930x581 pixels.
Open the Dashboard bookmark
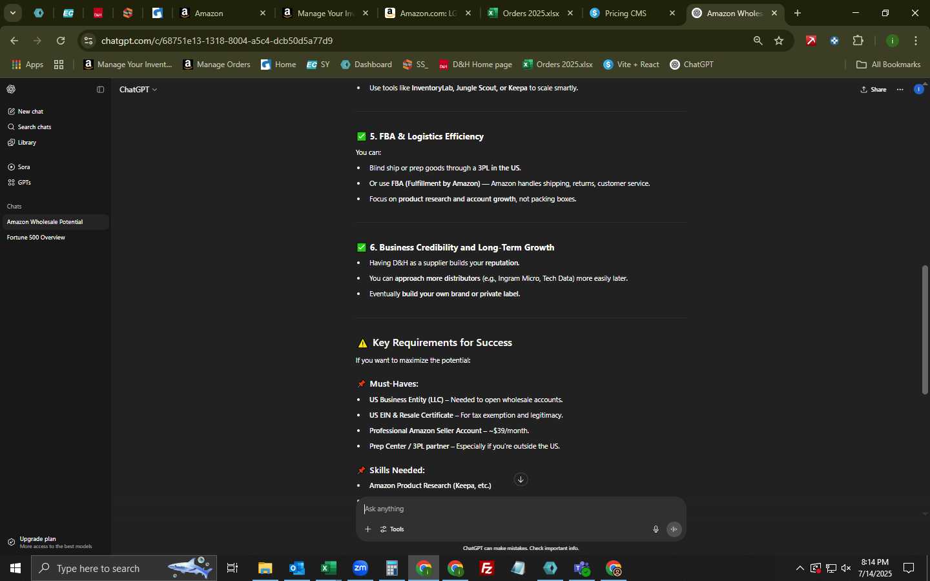click(x=366, y=65)
